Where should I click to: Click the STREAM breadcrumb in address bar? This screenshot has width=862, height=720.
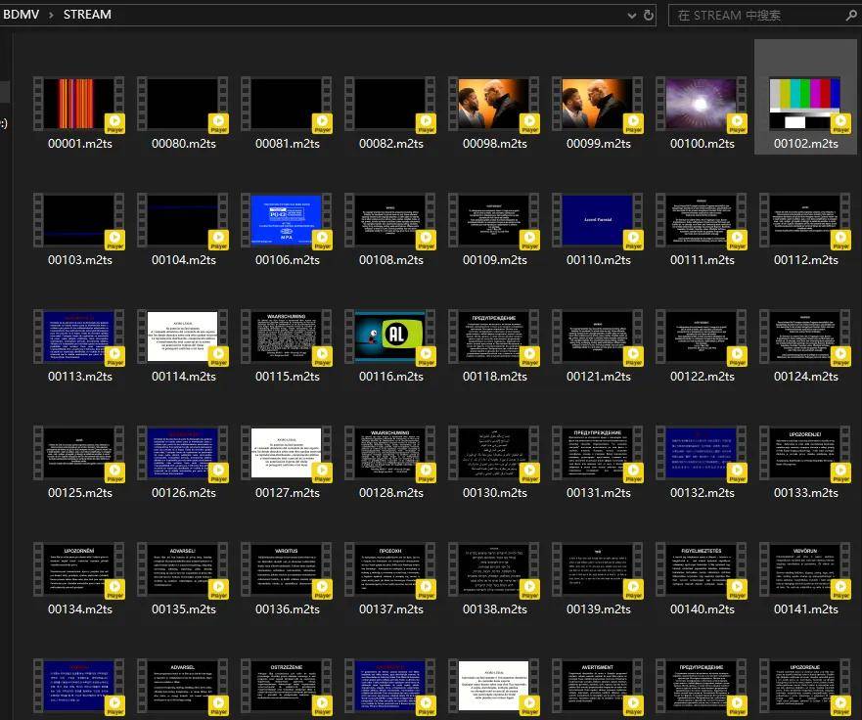click(x=87, y=15)
